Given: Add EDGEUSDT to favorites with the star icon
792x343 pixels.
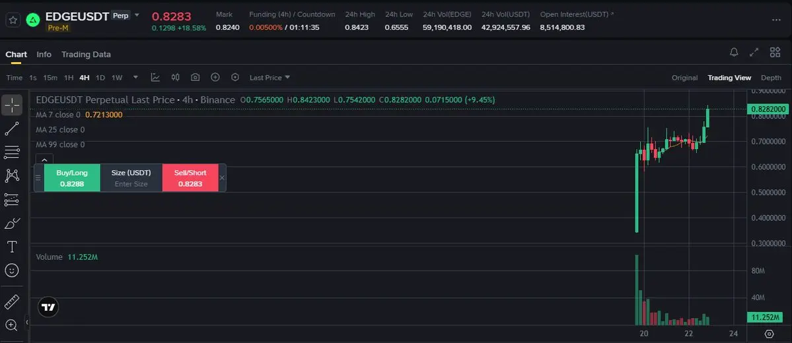Looking at the screenshot, I should click(x=13, y=20).
